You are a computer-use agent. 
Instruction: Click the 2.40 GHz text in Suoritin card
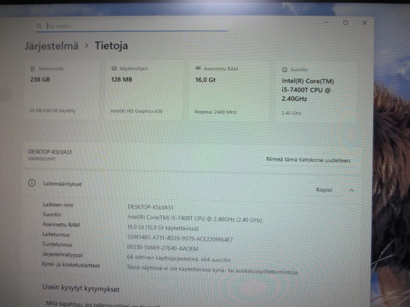(x=291, y=113)
